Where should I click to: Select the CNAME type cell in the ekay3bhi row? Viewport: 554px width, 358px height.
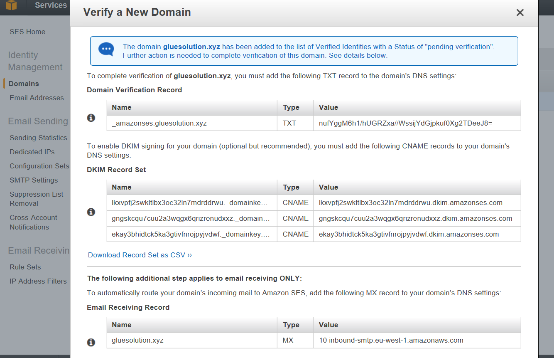click(x=295, y=234)
